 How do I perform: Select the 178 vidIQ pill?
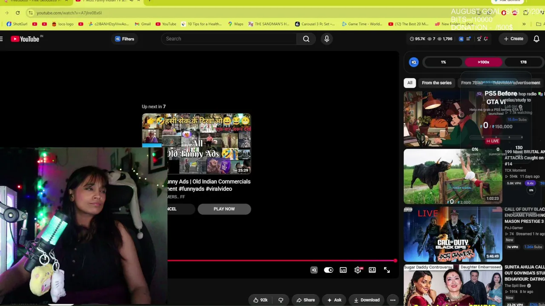coord(523,62)
